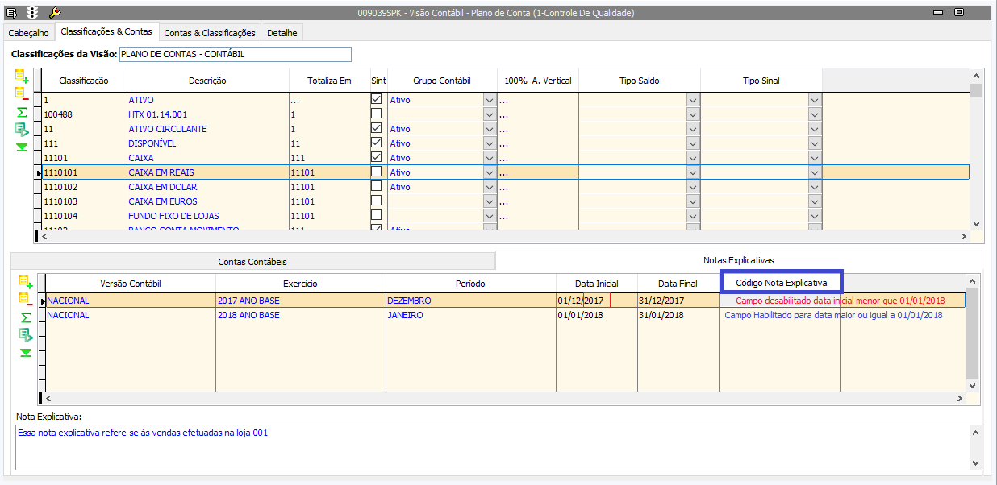Click into the Classificações da Visão text field

pyautogui.click(x=235, y=55)
